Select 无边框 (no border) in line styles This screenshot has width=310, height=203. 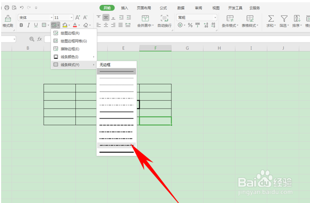tap(117, 65)
